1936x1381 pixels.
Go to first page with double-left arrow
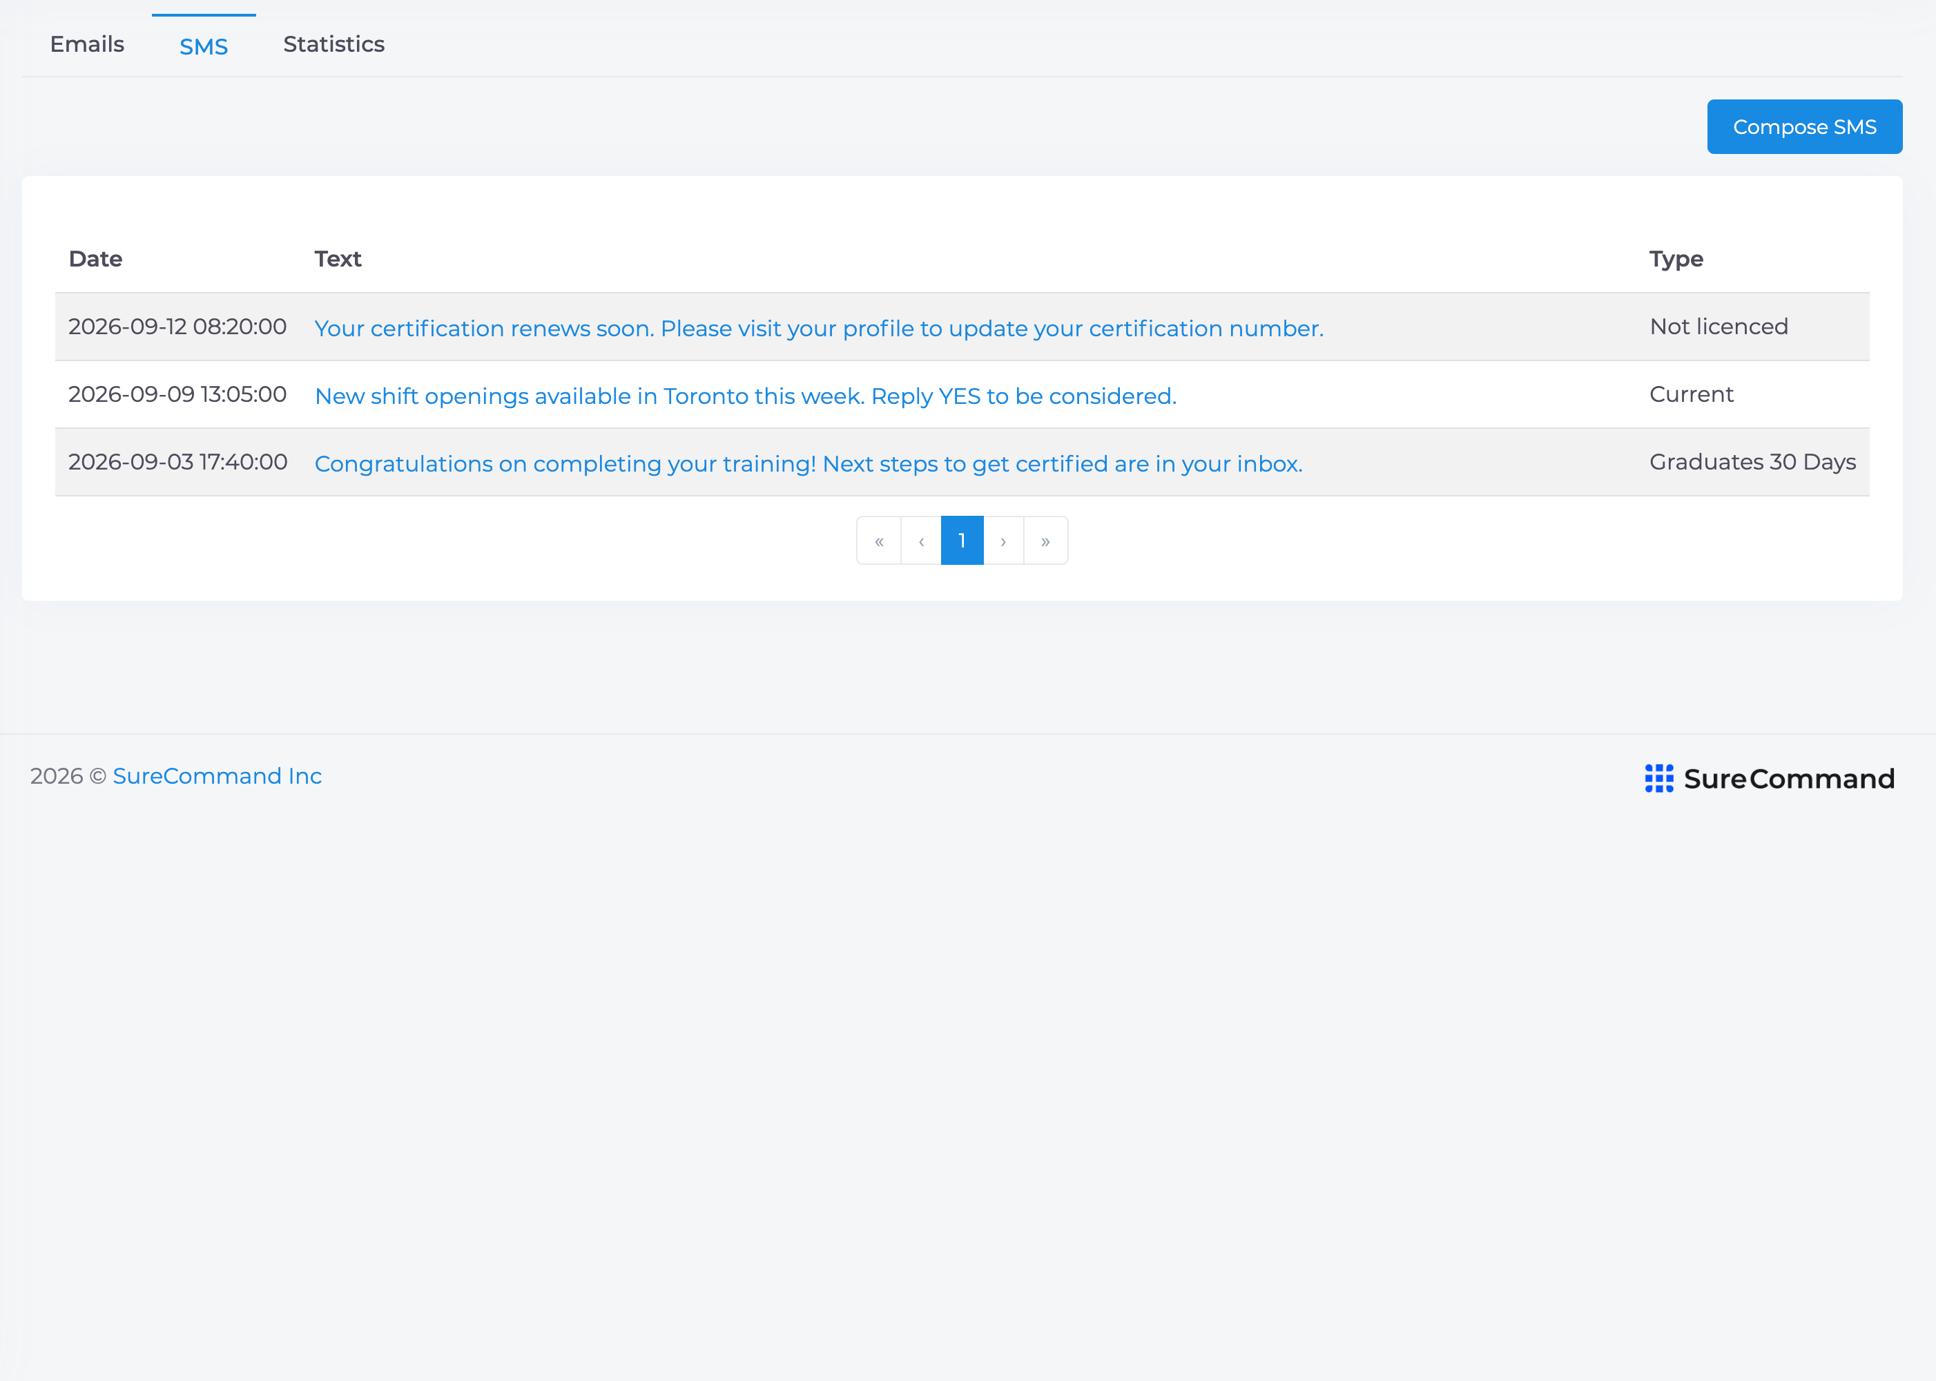(x=879, y=541)
